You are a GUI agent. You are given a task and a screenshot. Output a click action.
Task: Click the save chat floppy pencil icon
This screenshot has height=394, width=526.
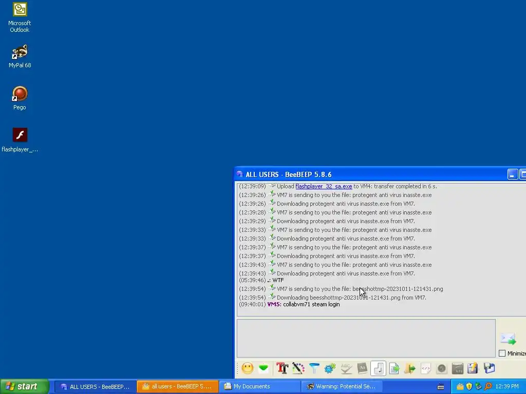(473, 368)
